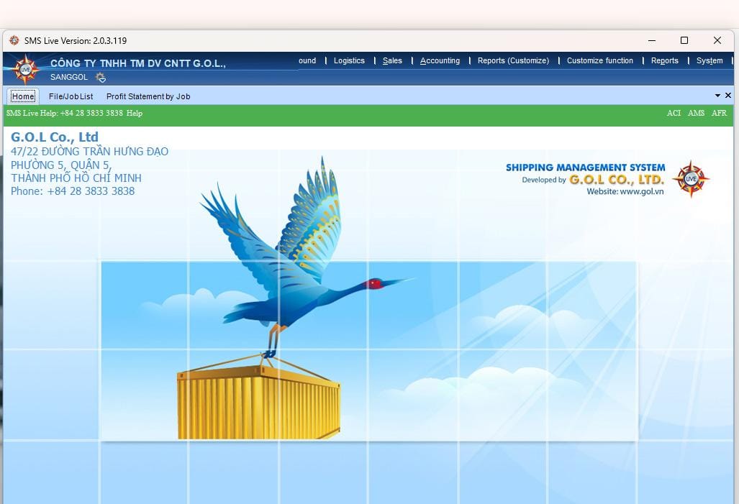The height and width of the screenshot is (504, 739).
Task: Click the gear icon next to SANGGOL
Action: point(101,78)
